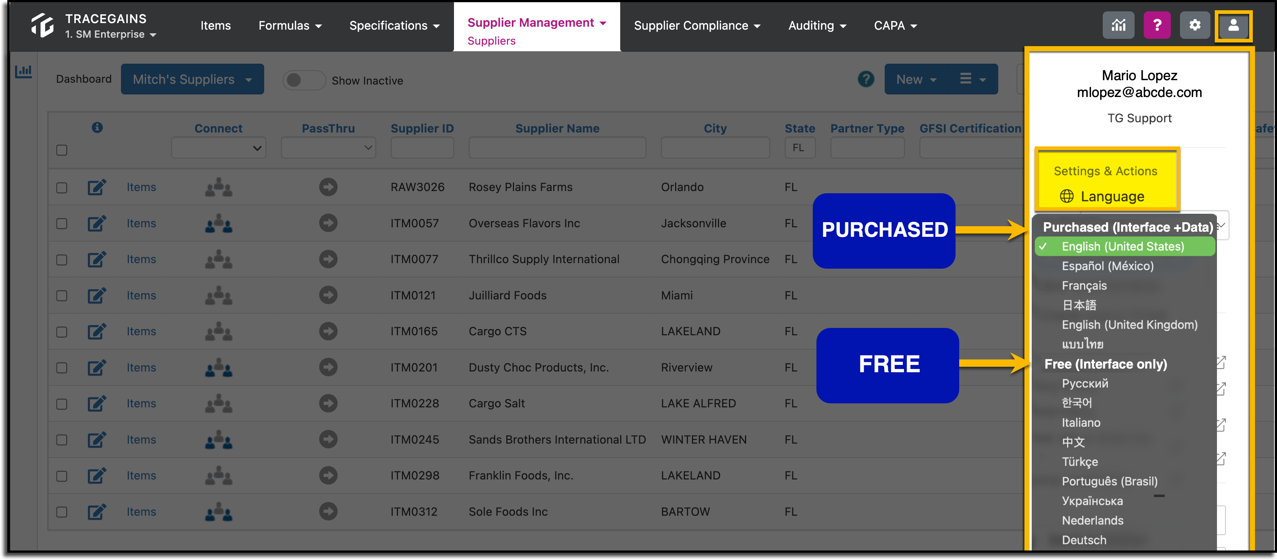Open the Mitch's Suppliers dropdown
This screenshot has height=560, width=1277.
pyautogui.click(x=192, y=79)
